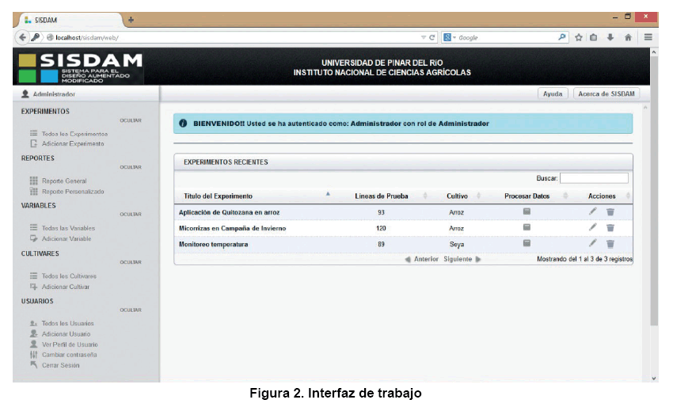The image size is (673, 411).
Task: Open Acerca de SISDAM
Action: (606, 93)
